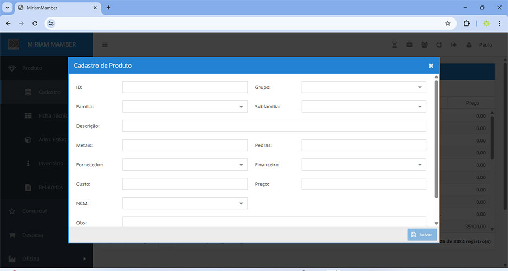Click the chart Oficina icon
Screen dimensions: 508x271
pos(12,259)
